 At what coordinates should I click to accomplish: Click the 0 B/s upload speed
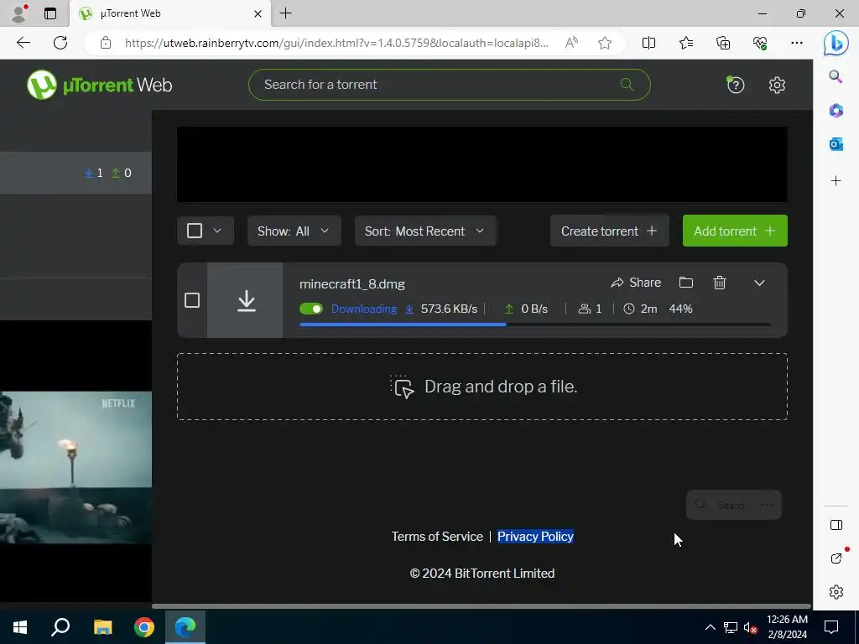pyautogui.click(x=534, y=309)
